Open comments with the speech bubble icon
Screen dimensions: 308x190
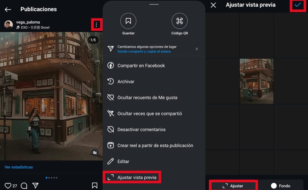[x=24, y=186]
